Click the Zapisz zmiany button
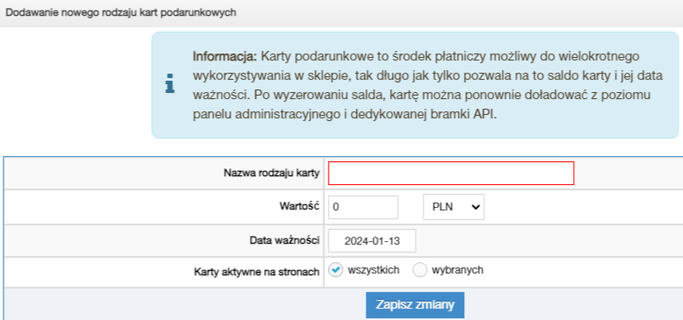The width and height of the screenshot is (683, 320). click(x=415, y=305)
